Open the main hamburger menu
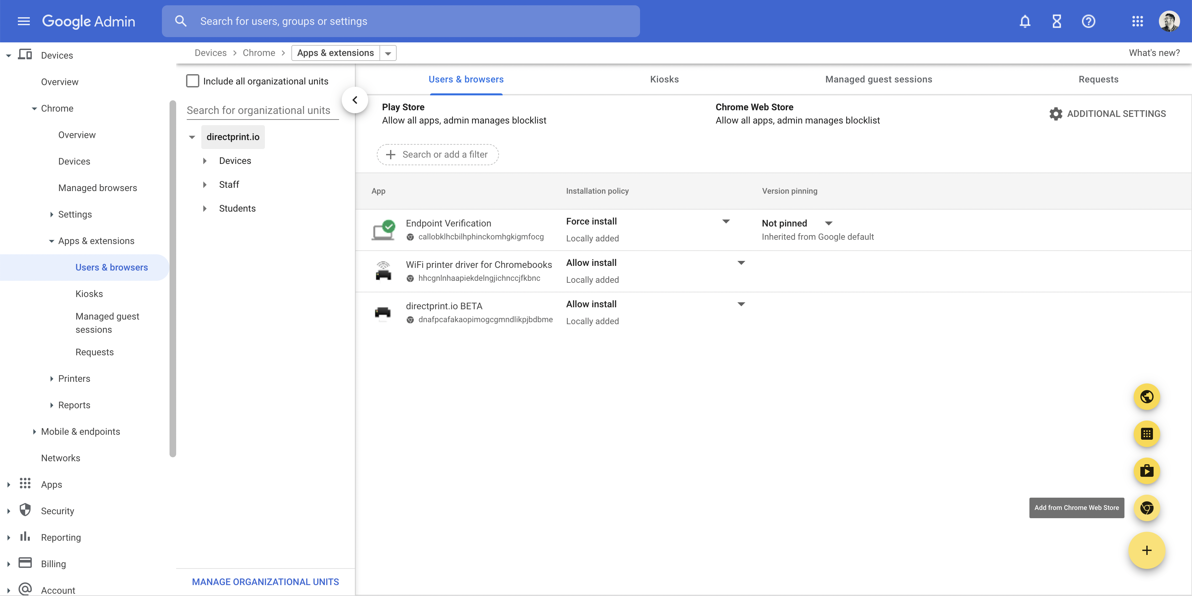This screenshot has height=596, width=1192. click(x=24, y=21)
